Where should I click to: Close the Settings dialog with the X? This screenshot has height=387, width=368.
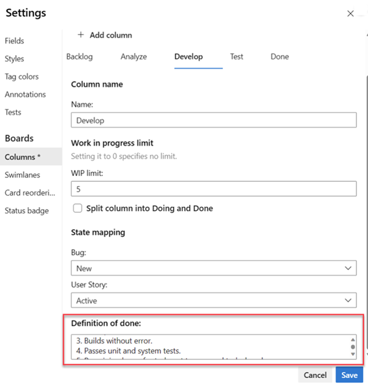pyautogui.click(x=351, y=14)
